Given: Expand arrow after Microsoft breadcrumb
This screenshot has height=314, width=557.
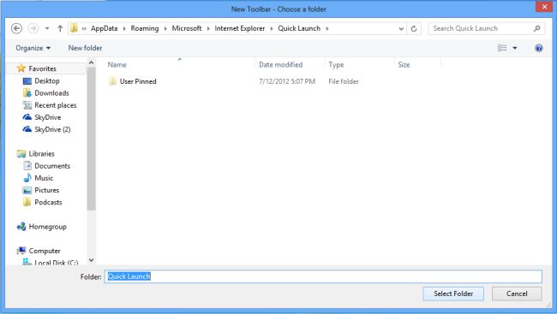Looking at the screenshot, I should [208, 29].
